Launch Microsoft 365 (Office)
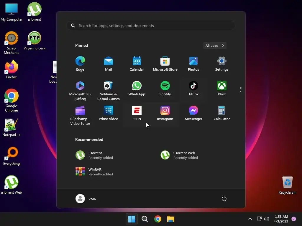 pos(80,91)
